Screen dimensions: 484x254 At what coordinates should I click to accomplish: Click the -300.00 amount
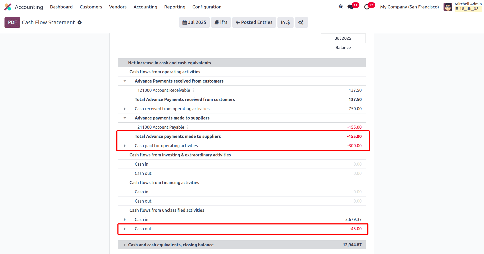pyautogui.click(x=354, y=146)
